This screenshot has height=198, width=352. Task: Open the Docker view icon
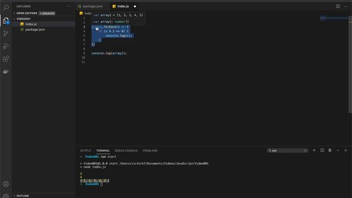6,71
